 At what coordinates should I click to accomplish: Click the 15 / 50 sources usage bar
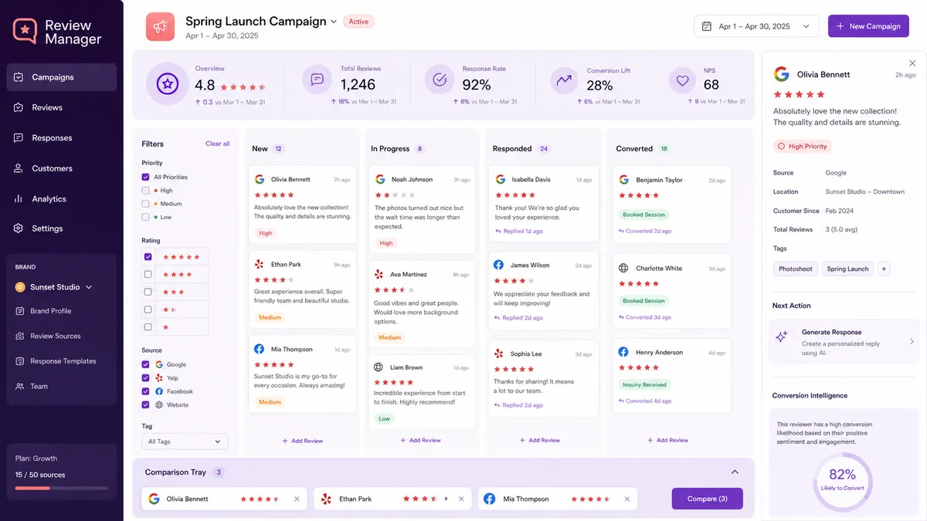[62, 488]
